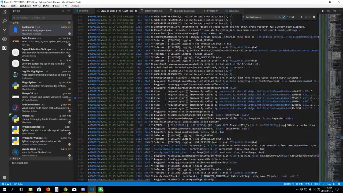Toggle find in selection
Screen dimensions: 343x193
coord(310,17)
